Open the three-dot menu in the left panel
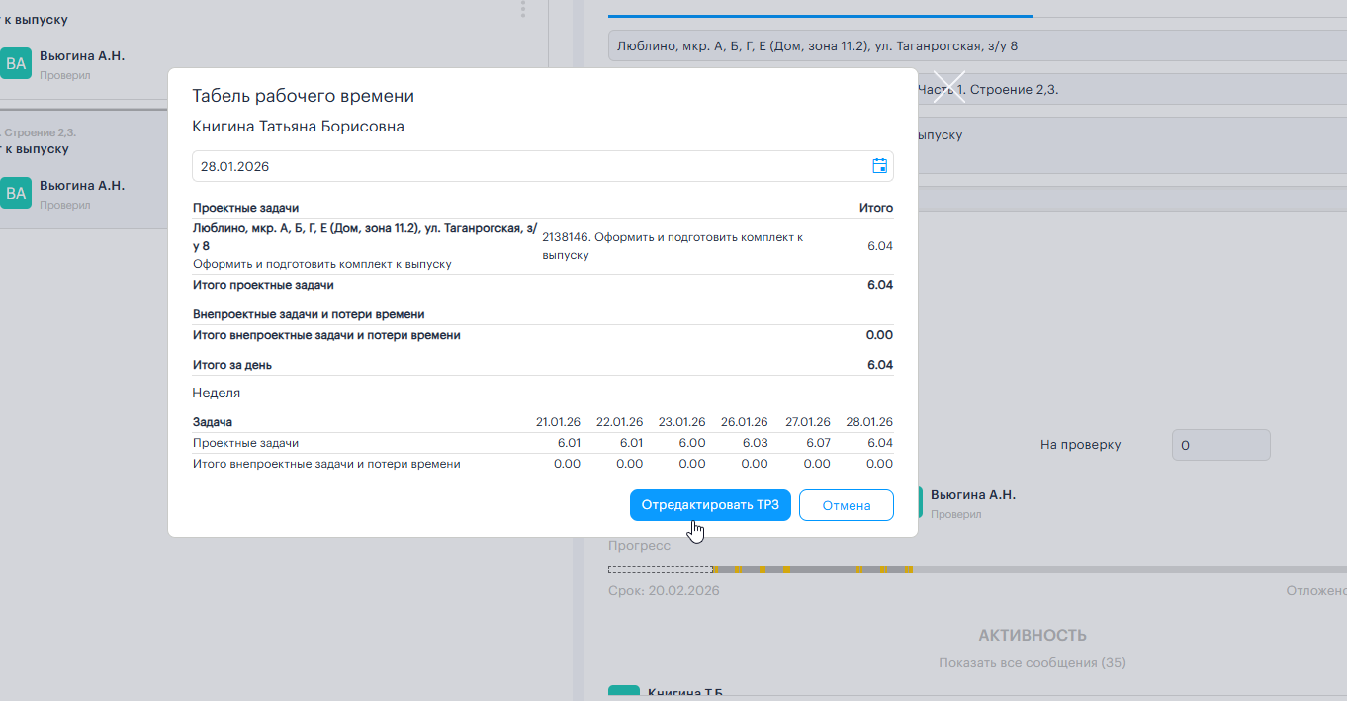The height and width of the screenshot is (701, 1347). [x=522, y=9]
